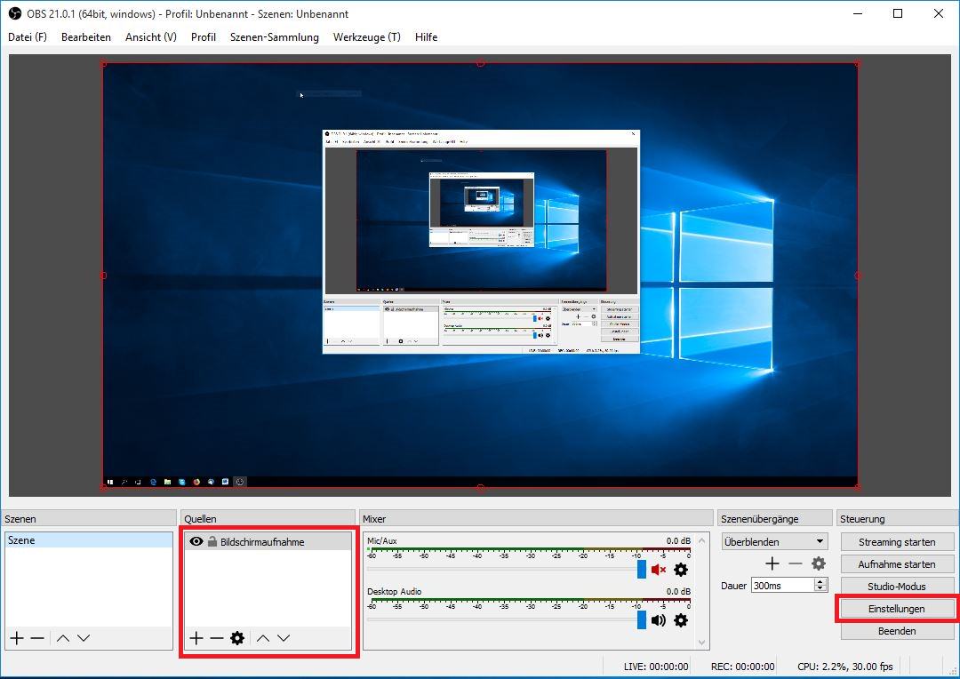Viewport: 960px width, 679px height.
Task: Click File Explorer icon in preview taskbar
Action: click(x=167, y=482)
